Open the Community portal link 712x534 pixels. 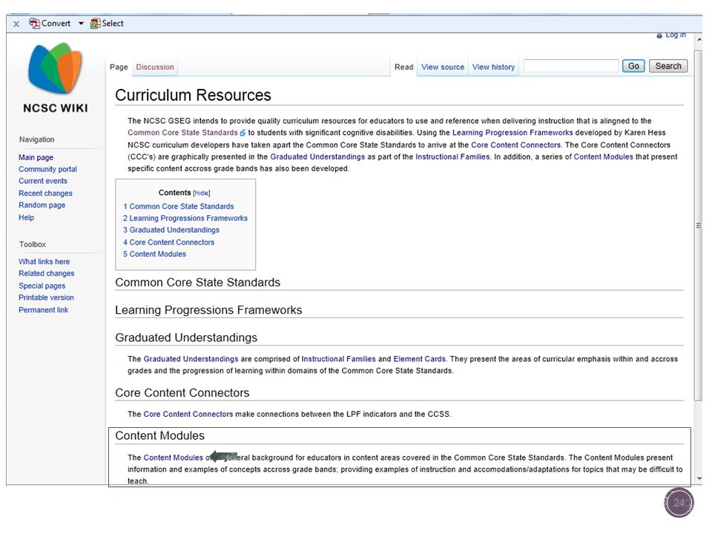pyautogui.click(x=47, y=169)
